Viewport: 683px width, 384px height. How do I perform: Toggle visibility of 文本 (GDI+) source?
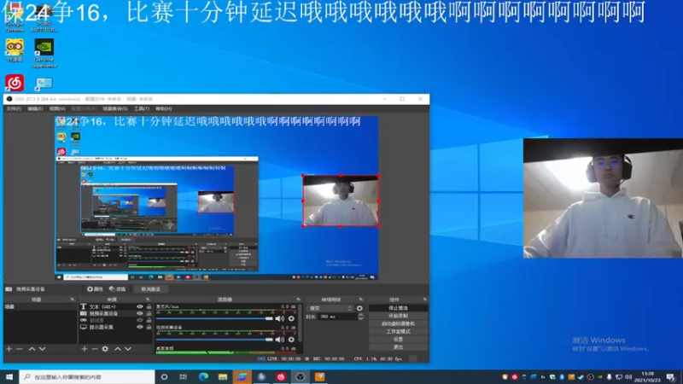[x=140, y=306]
